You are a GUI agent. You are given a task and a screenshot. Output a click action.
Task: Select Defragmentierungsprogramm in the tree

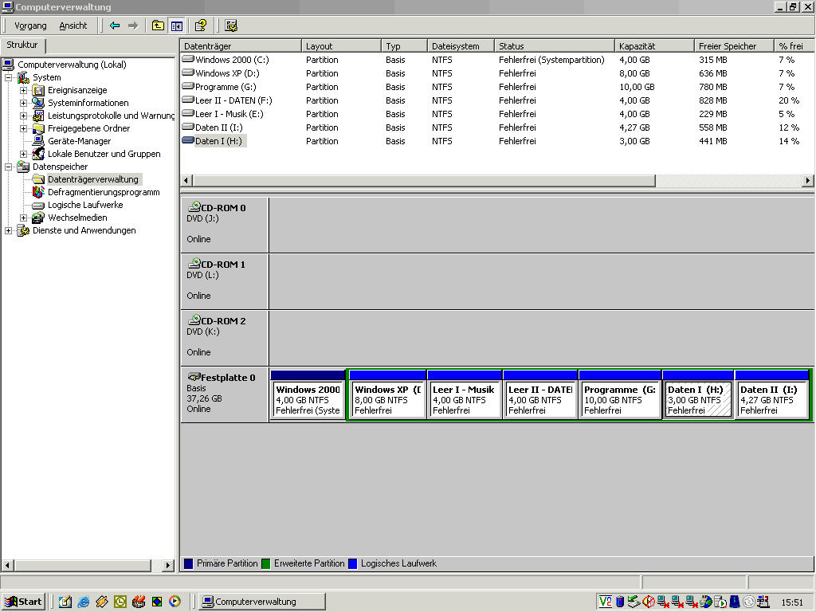coord(103,192)
